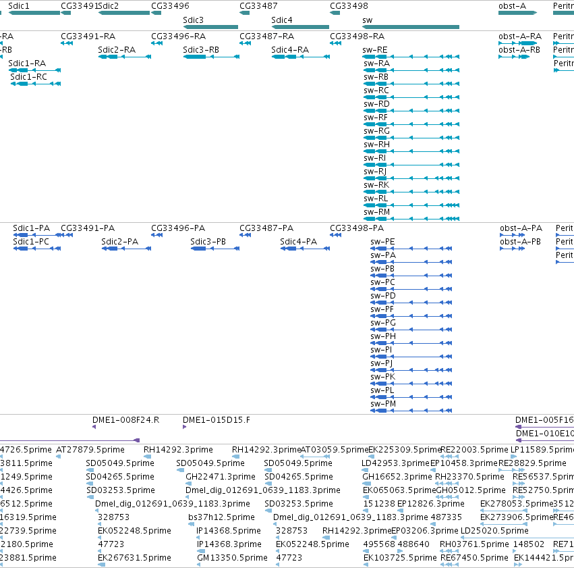Screen dimensions: 574x568
Task: Click EST EK267631.5prime
Action: pyautogui.click(x=101, y=565)
